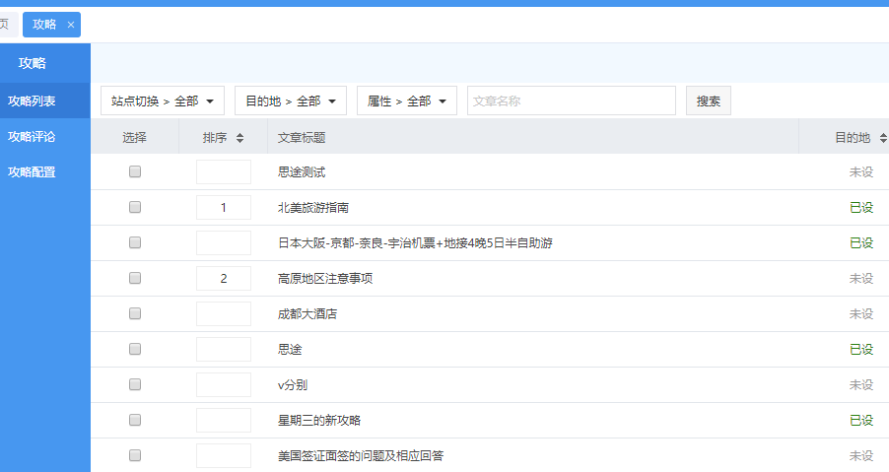Expand the 站点切换 dropdown

coord(163,101)
